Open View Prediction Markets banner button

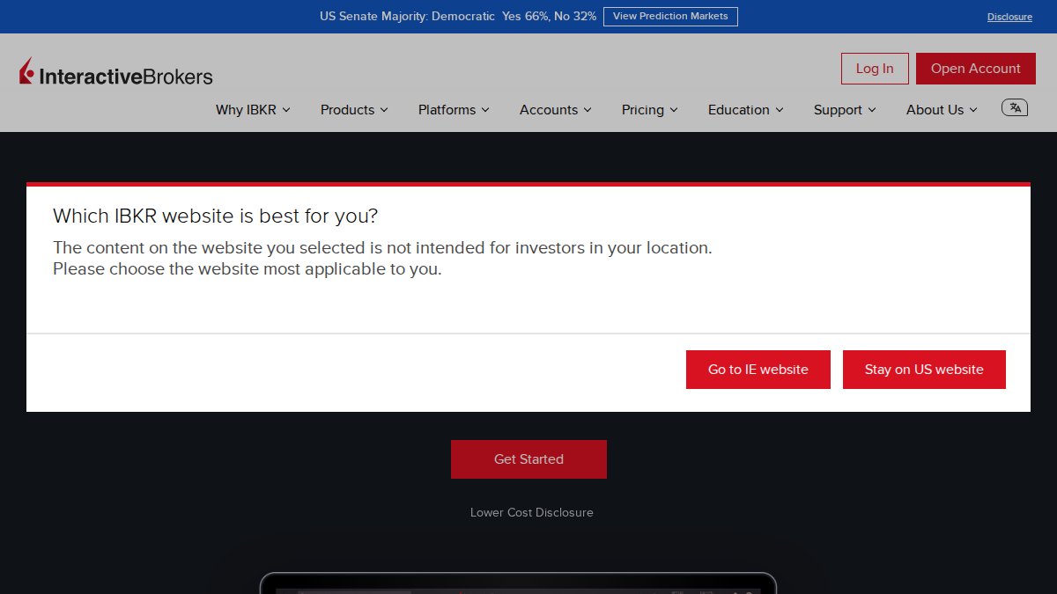click(670, 17)
